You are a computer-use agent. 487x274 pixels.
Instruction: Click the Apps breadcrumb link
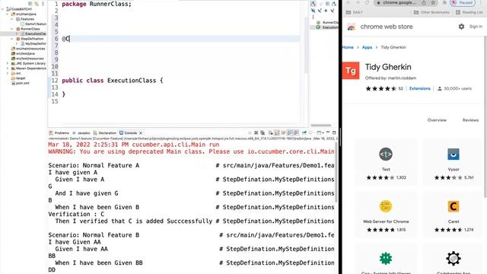[x=367, y=47]
